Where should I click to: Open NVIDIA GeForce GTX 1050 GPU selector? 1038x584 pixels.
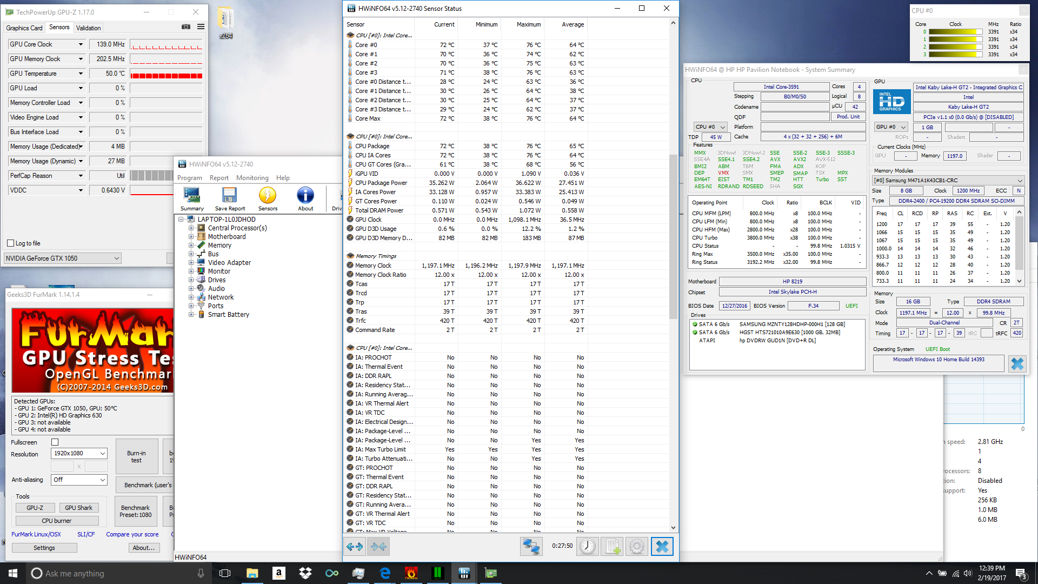point(63,258)
